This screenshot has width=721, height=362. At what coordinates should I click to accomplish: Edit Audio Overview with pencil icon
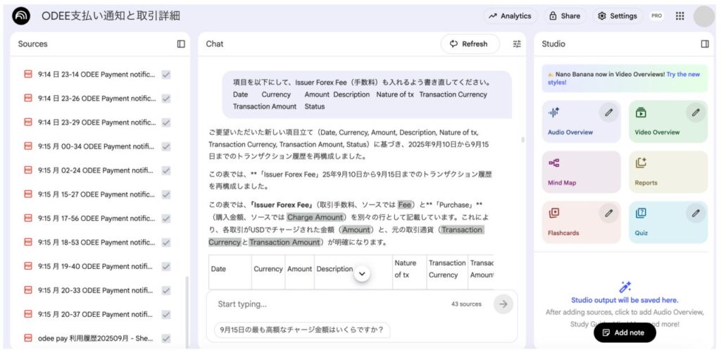608,112
